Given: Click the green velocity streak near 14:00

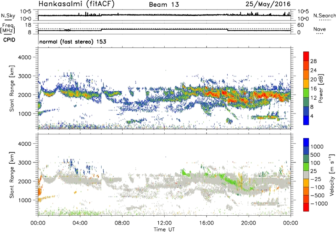Looking at the screenshot, I should (186, 173).
